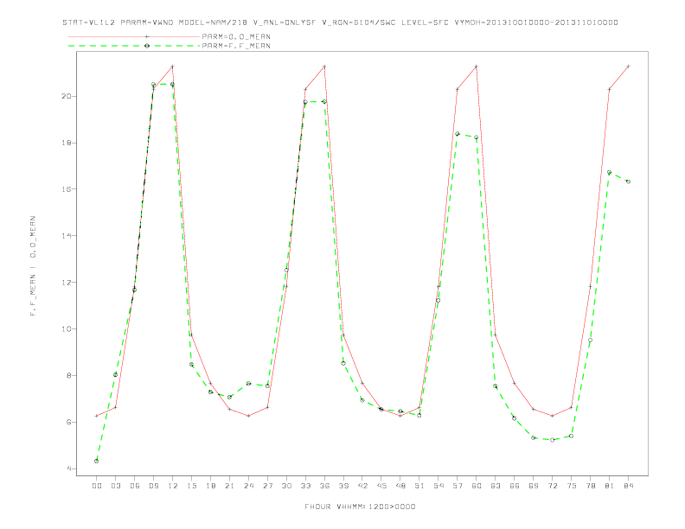
Task: Click the y-axis tick label 4
Action: (x=69, y=468)
